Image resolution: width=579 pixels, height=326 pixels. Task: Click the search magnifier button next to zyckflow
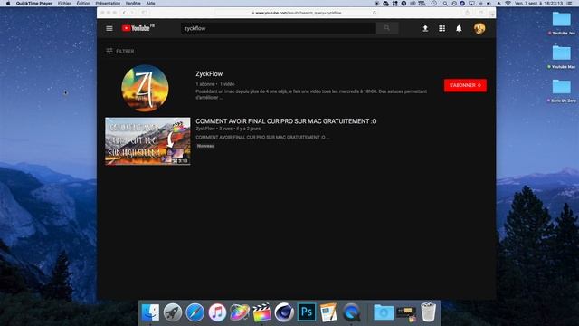pyautogui.click(x=387, y=28)
